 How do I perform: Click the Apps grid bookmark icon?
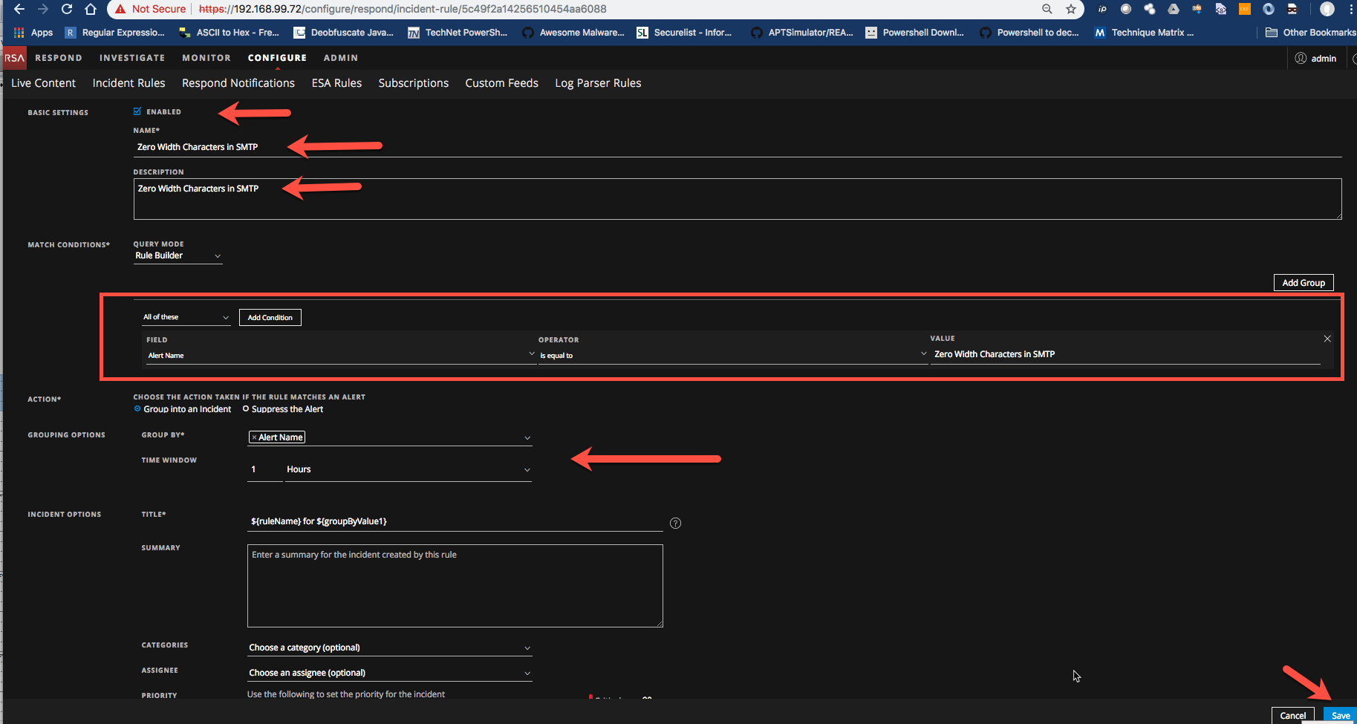(19, 33)
